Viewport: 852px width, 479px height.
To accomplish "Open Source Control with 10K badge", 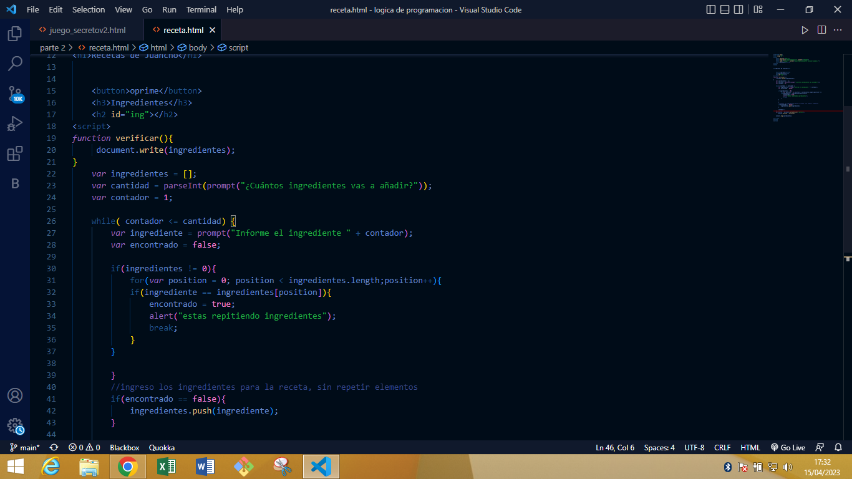I will [15, 94].
